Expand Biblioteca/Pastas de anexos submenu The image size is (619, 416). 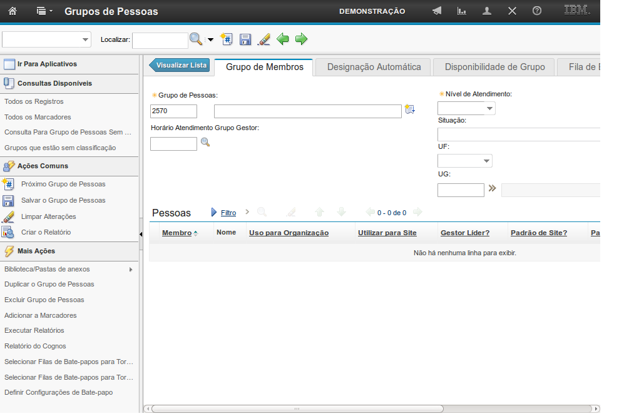coord(131,269)
